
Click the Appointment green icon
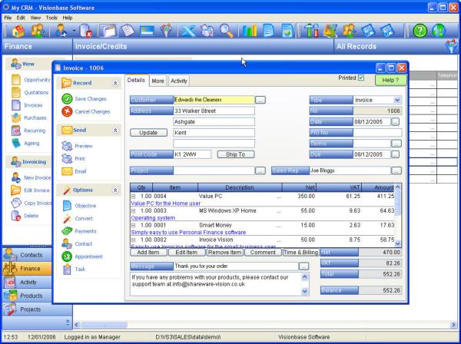[67, 256]
